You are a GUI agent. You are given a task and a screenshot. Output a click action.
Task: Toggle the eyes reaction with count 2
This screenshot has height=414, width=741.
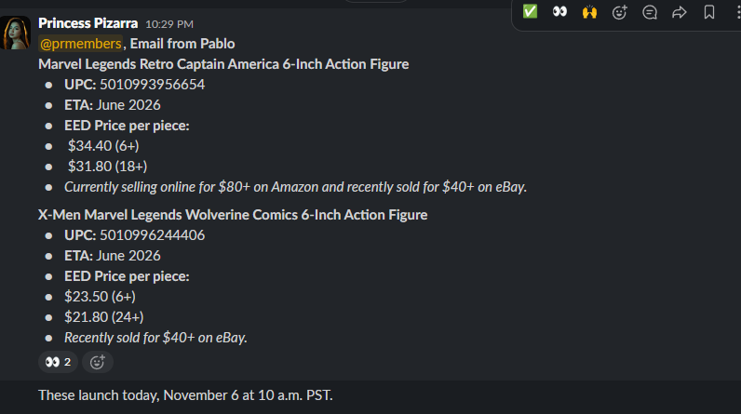coord(58,362)
